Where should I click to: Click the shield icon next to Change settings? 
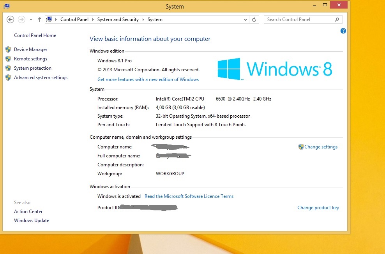pos(301,147)
